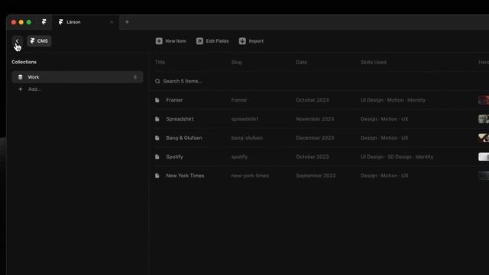489x275 pixels.
Task: Open the Edit Fields label
Action: click(x=217, y=41)
